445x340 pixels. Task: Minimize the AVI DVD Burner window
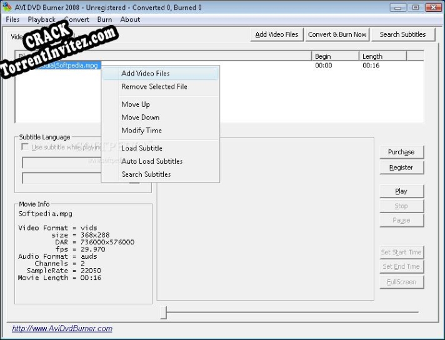(397, 7)
